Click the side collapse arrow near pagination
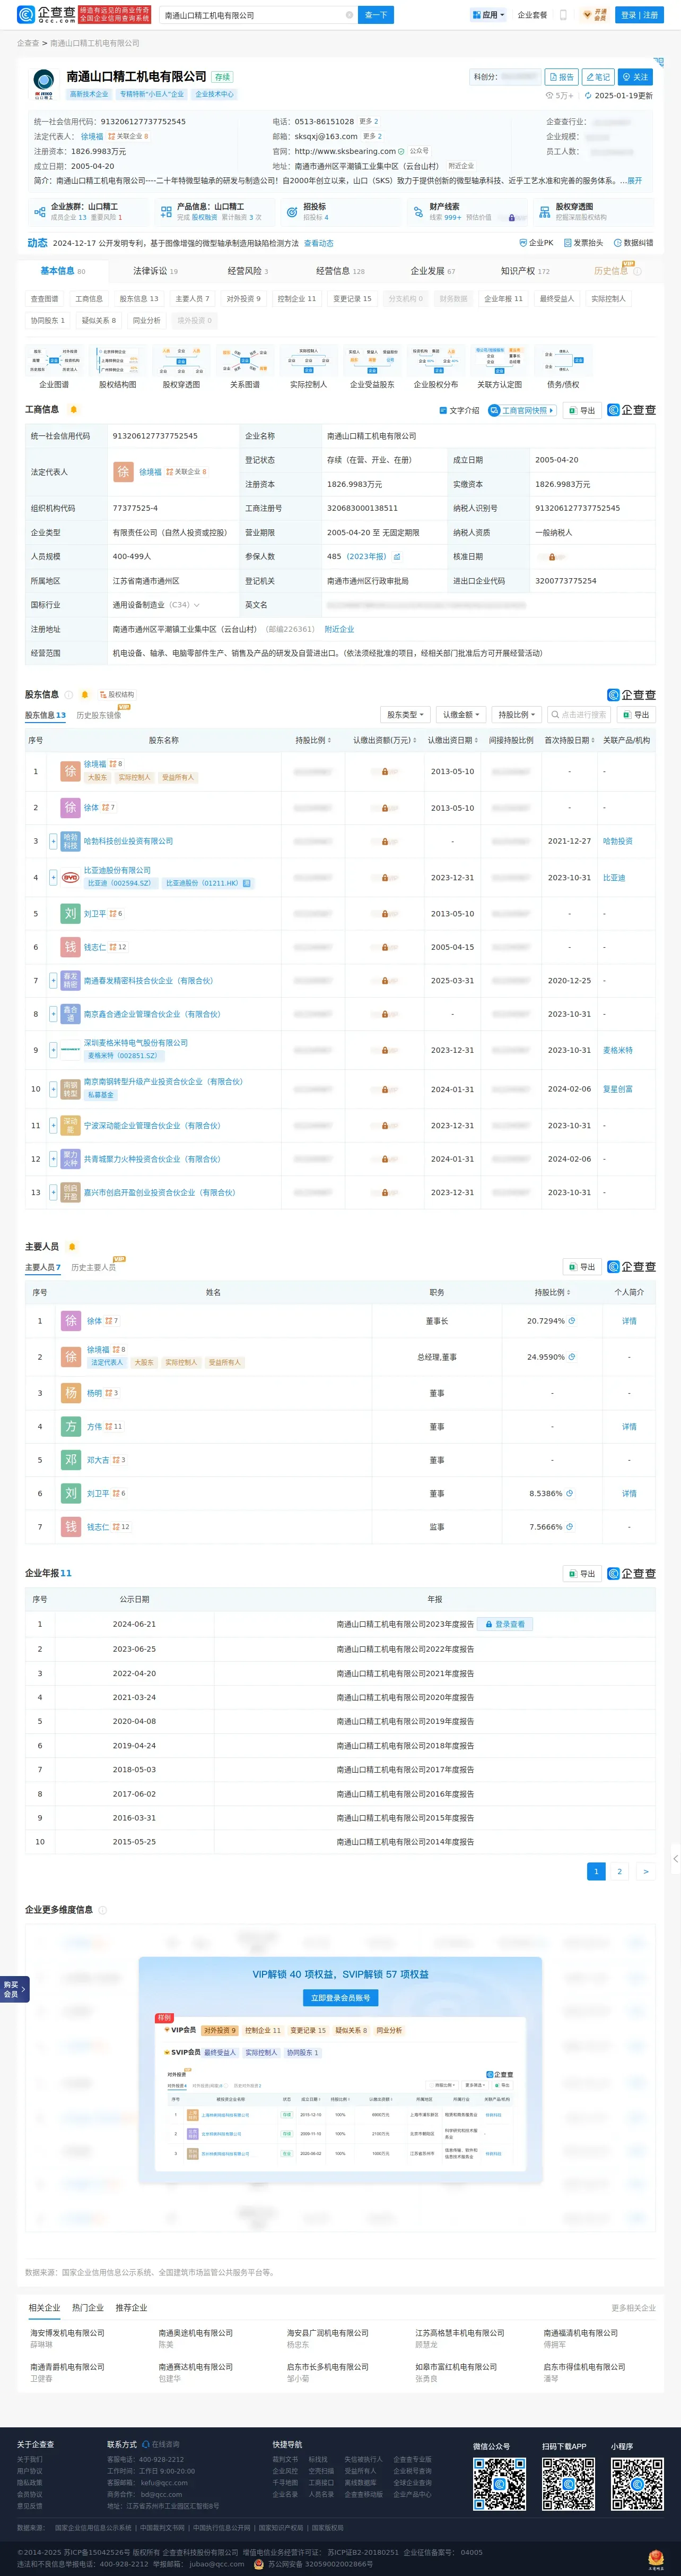681x2576 pixels. click(676, 1859)
